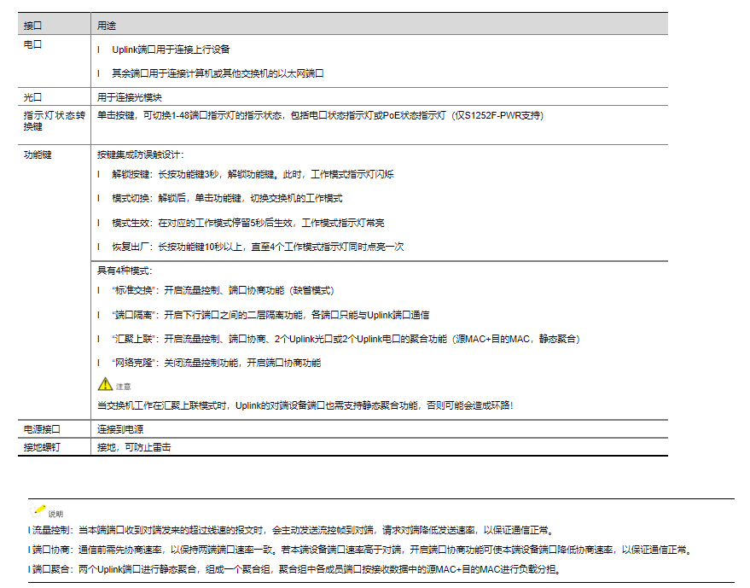Image resolution: width=750 pixels, height=588 pixels.
Task: Click the pencil note icon beside 说明
Action: [x=38, y=510]
